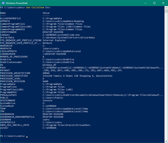Image resolution: width=168 pixels, height=143 pixels.
Task: Select the LOCALAPPDATA variable name
Action: [x=8, y=51]
